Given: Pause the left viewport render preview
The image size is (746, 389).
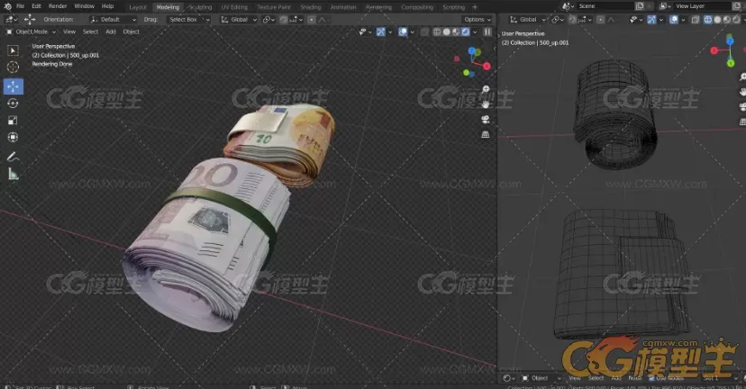Looking at the screenshot, I should coord(487,32).
